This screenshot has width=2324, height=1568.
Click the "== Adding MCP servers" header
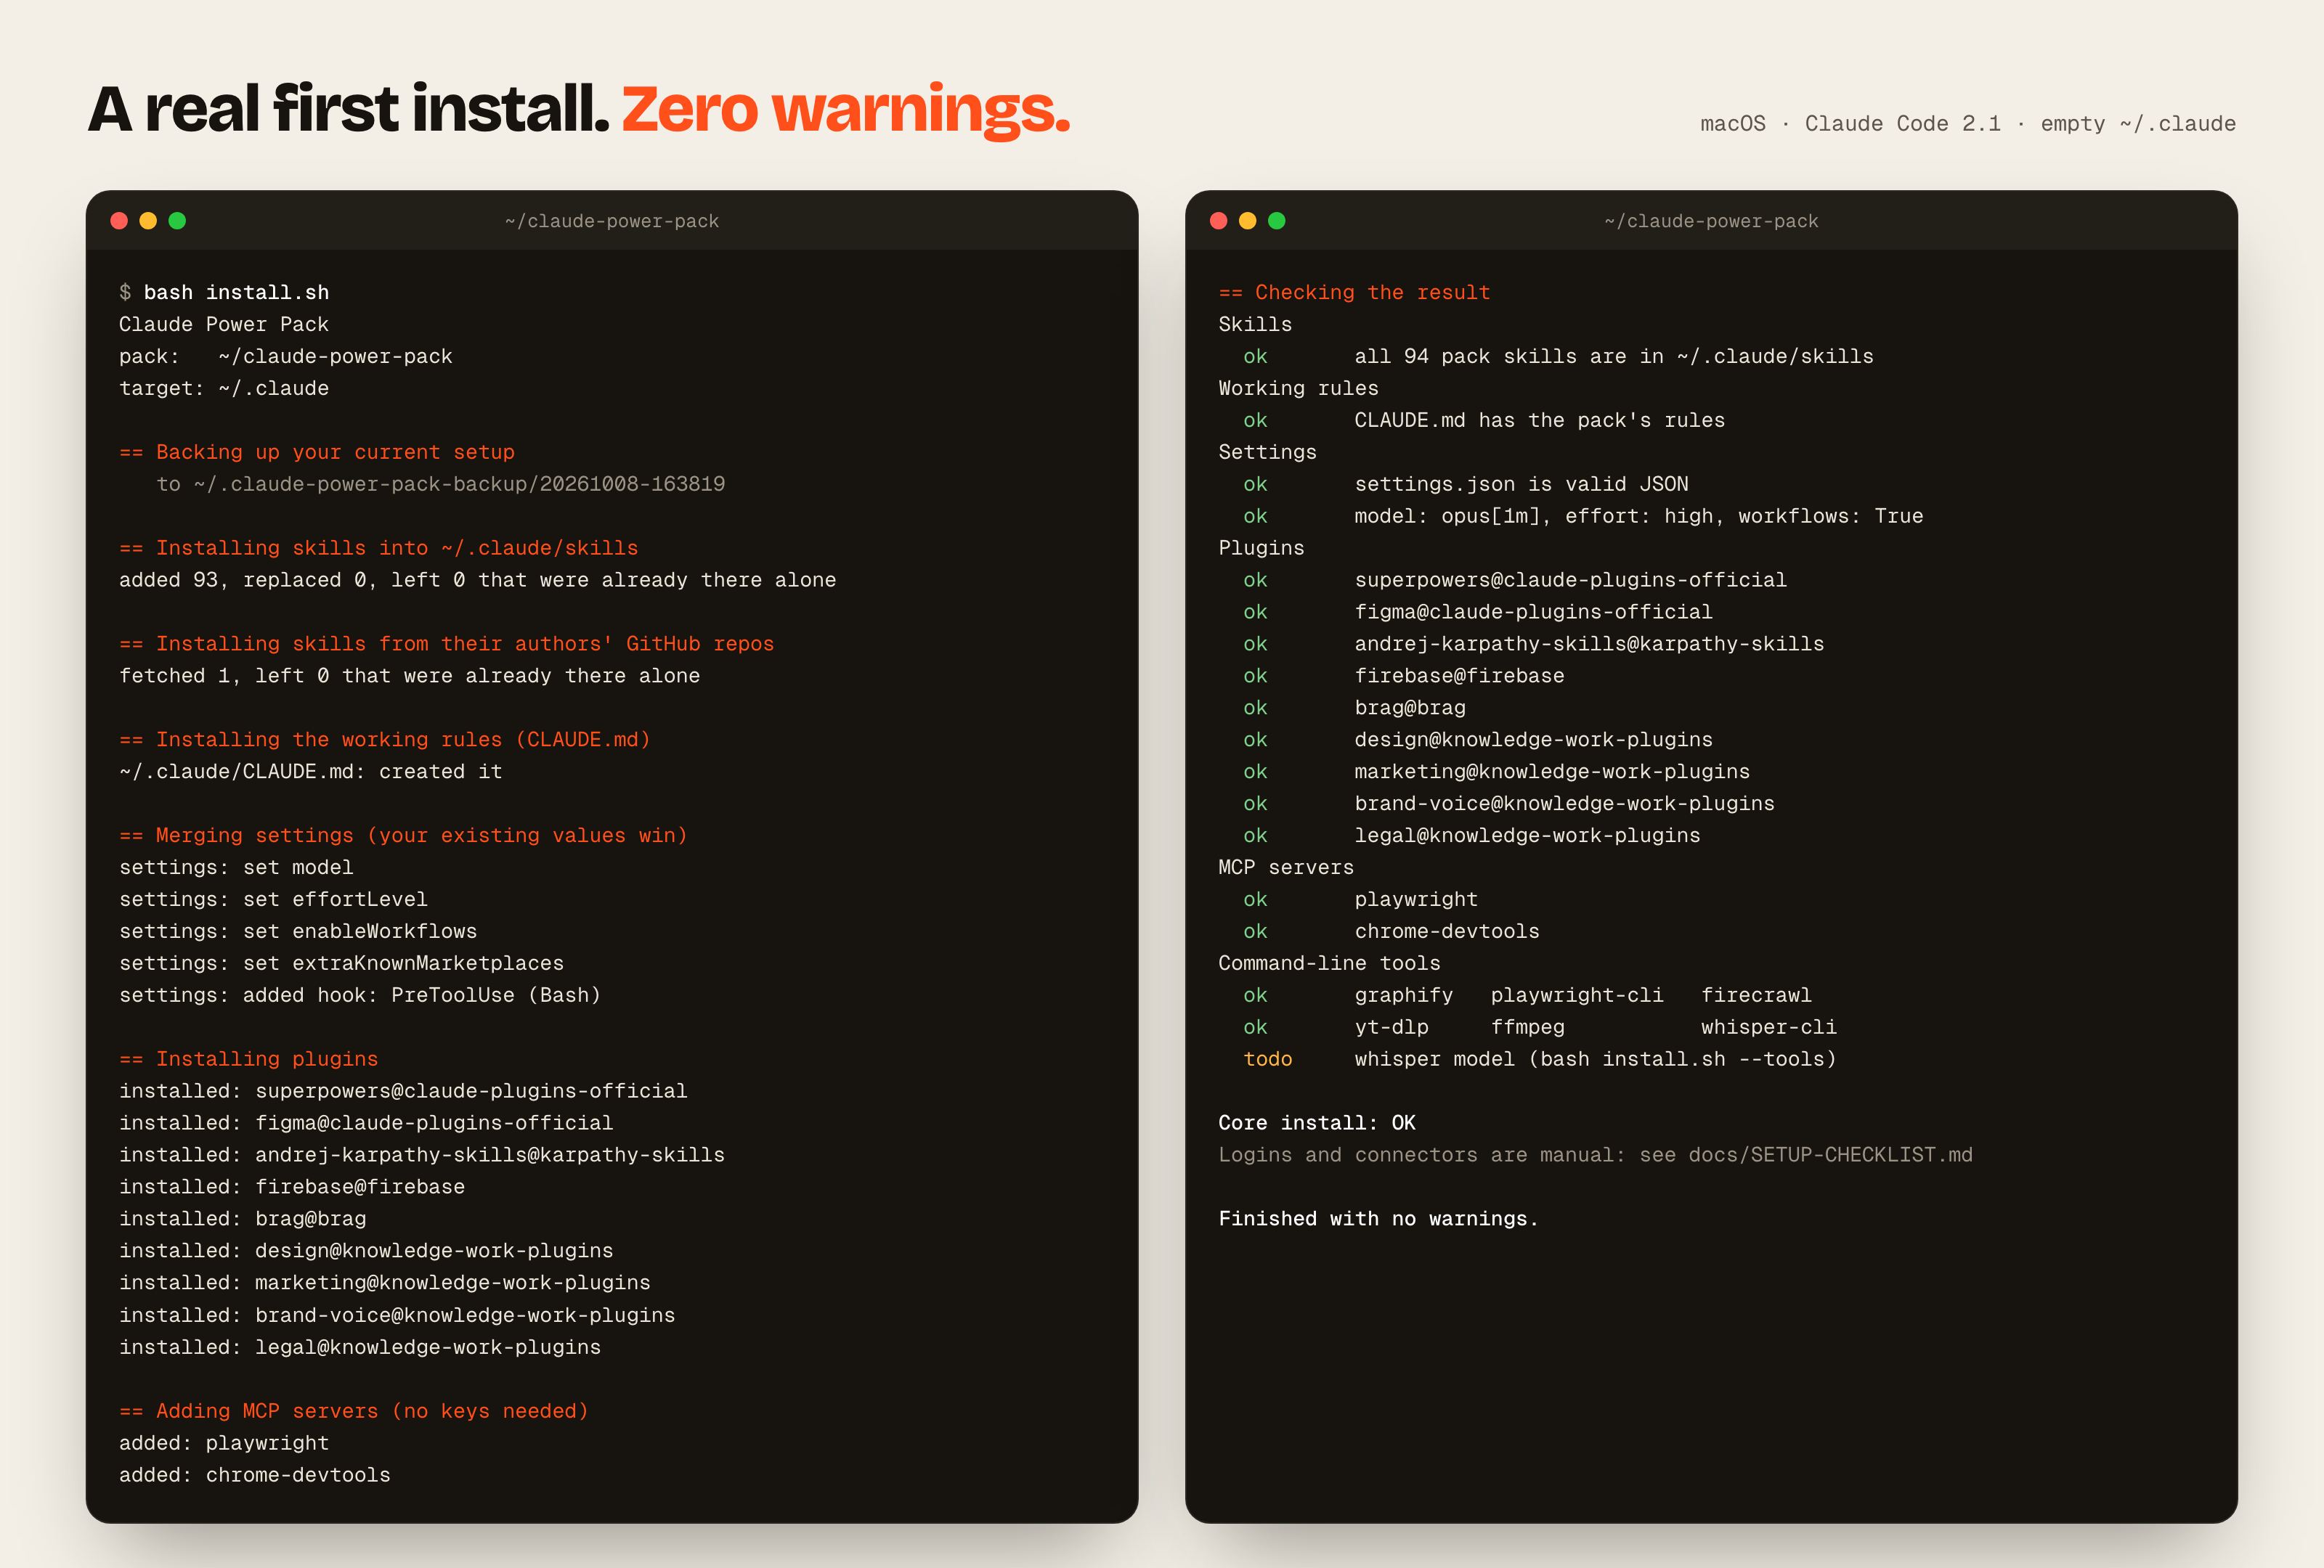click(354, 1412)
